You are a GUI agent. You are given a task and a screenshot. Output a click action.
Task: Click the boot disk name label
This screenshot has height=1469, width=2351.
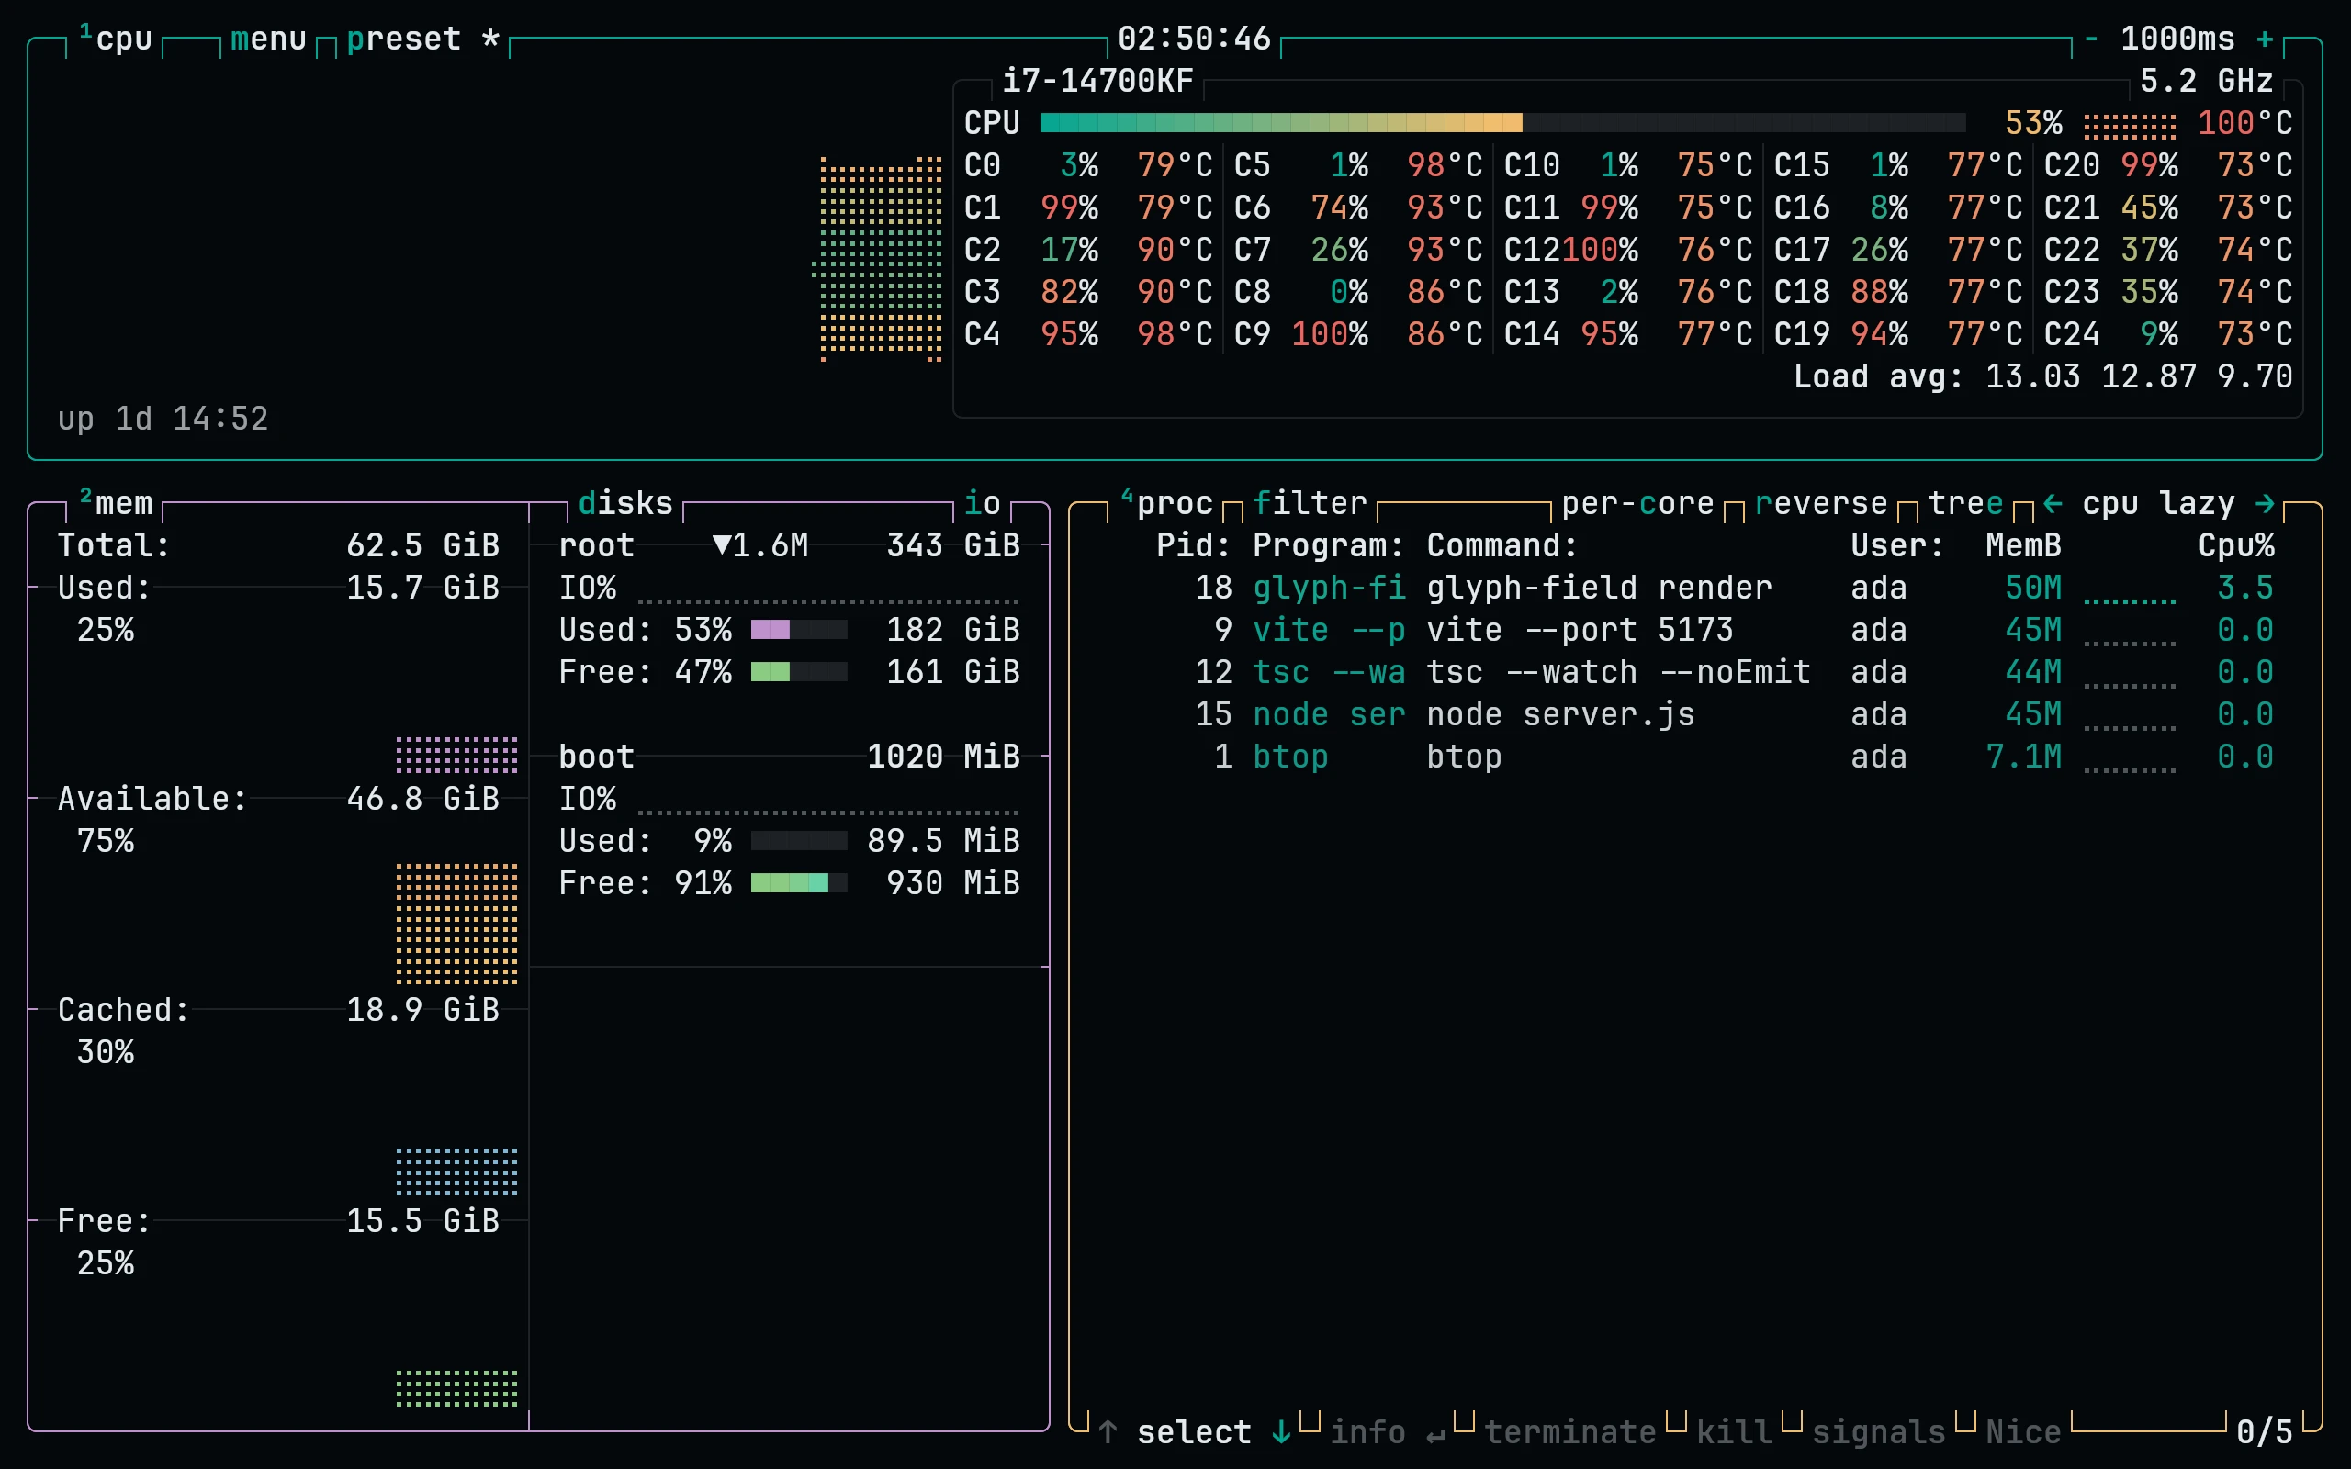597,756
